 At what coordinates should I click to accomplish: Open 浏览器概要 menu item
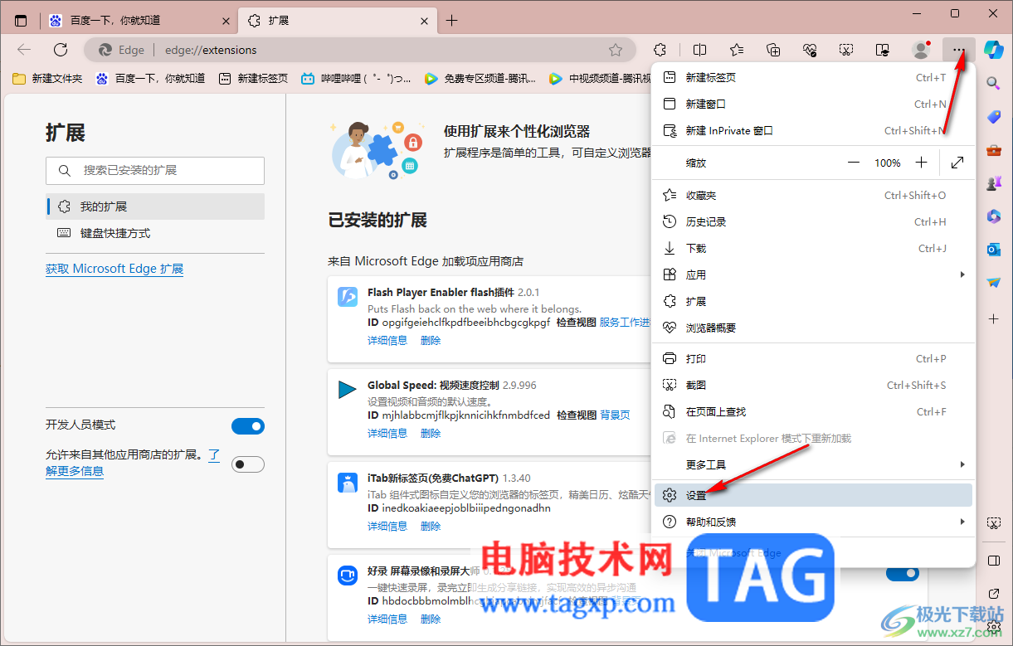click(x=813, y=328)
